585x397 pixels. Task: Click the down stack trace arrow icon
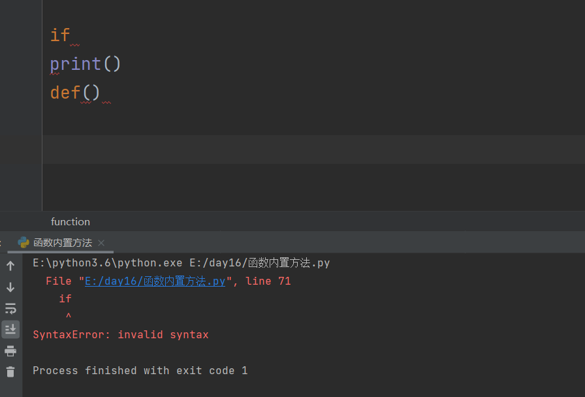tap(10, 287)
